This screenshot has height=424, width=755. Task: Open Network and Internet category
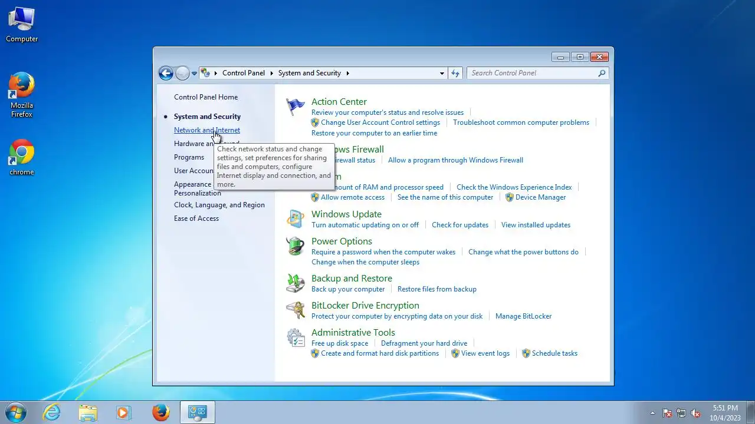click(x=207, y=130)
